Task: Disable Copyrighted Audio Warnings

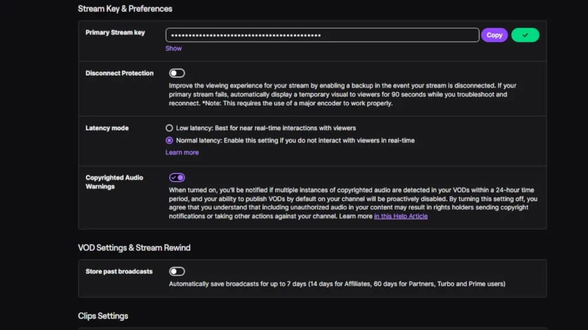Action: [x=177, y=178]
